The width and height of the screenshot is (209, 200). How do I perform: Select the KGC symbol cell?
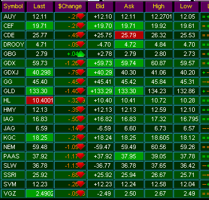13,138
